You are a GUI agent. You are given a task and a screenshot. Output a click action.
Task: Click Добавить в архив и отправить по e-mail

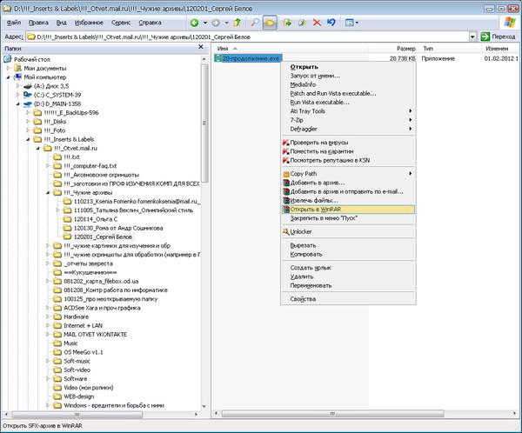point(348,191)
